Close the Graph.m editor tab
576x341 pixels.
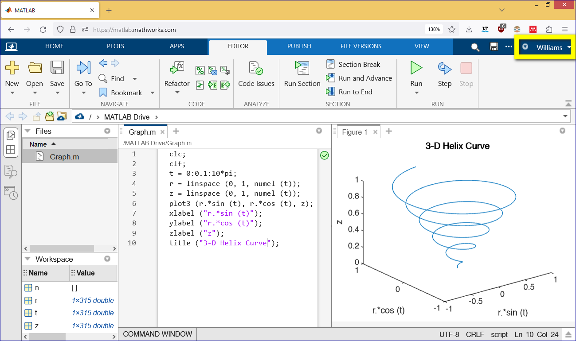pyautogui.click(x=163, y=132)
